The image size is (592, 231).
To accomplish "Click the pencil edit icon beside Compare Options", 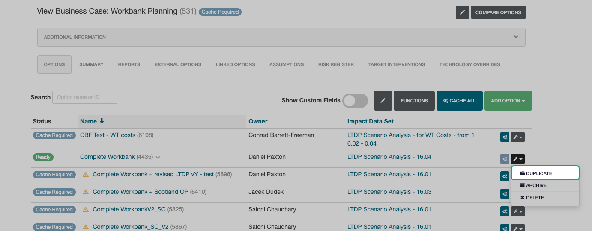I will (x=462, y=12).
